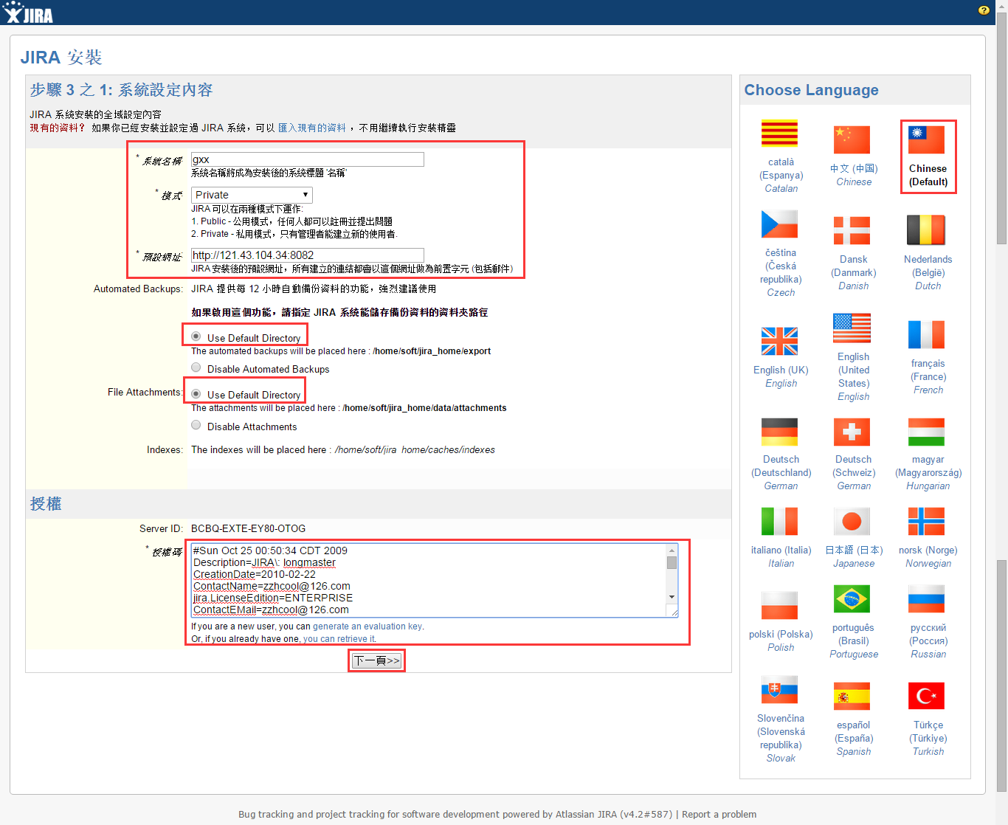Pick the magyar Hungarian flag
Viewport: 1008px width, 825px height.
tap(927, 432)
